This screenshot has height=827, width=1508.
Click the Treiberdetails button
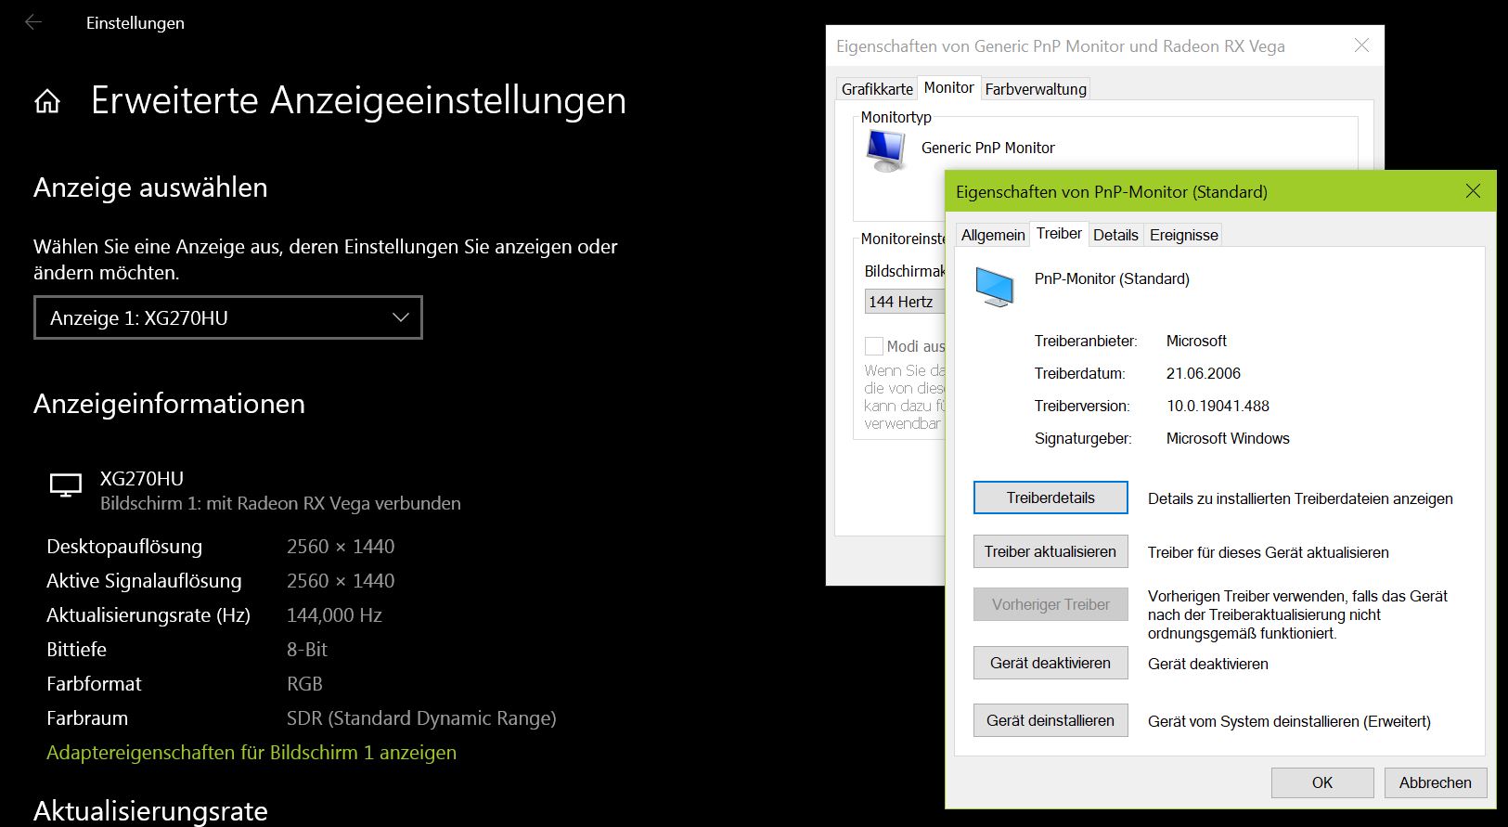[x=1050, y=497]
